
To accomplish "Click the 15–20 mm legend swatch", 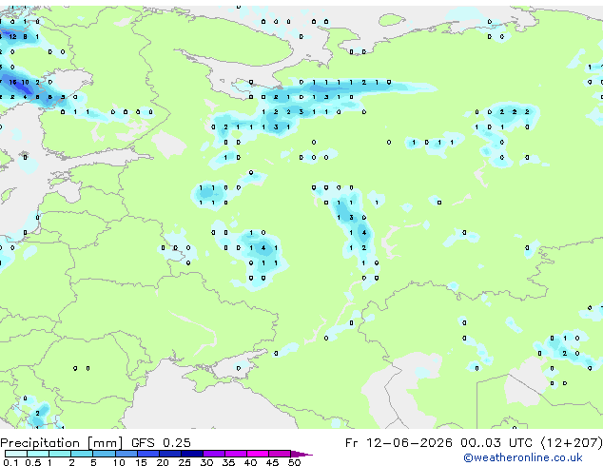I will 147,454.
